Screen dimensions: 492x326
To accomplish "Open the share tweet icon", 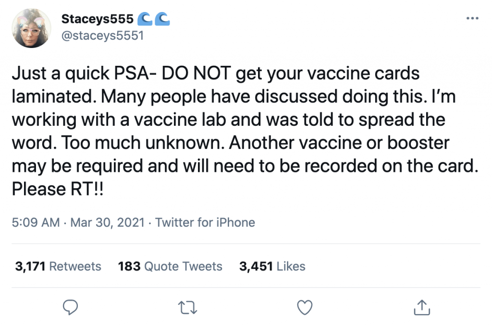I will [x=421, y=306].
